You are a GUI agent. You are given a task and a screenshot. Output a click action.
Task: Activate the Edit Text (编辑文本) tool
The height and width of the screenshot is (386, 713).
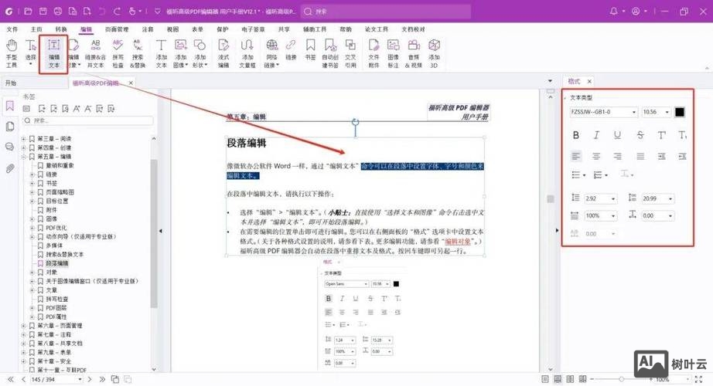tap(53, 52)
